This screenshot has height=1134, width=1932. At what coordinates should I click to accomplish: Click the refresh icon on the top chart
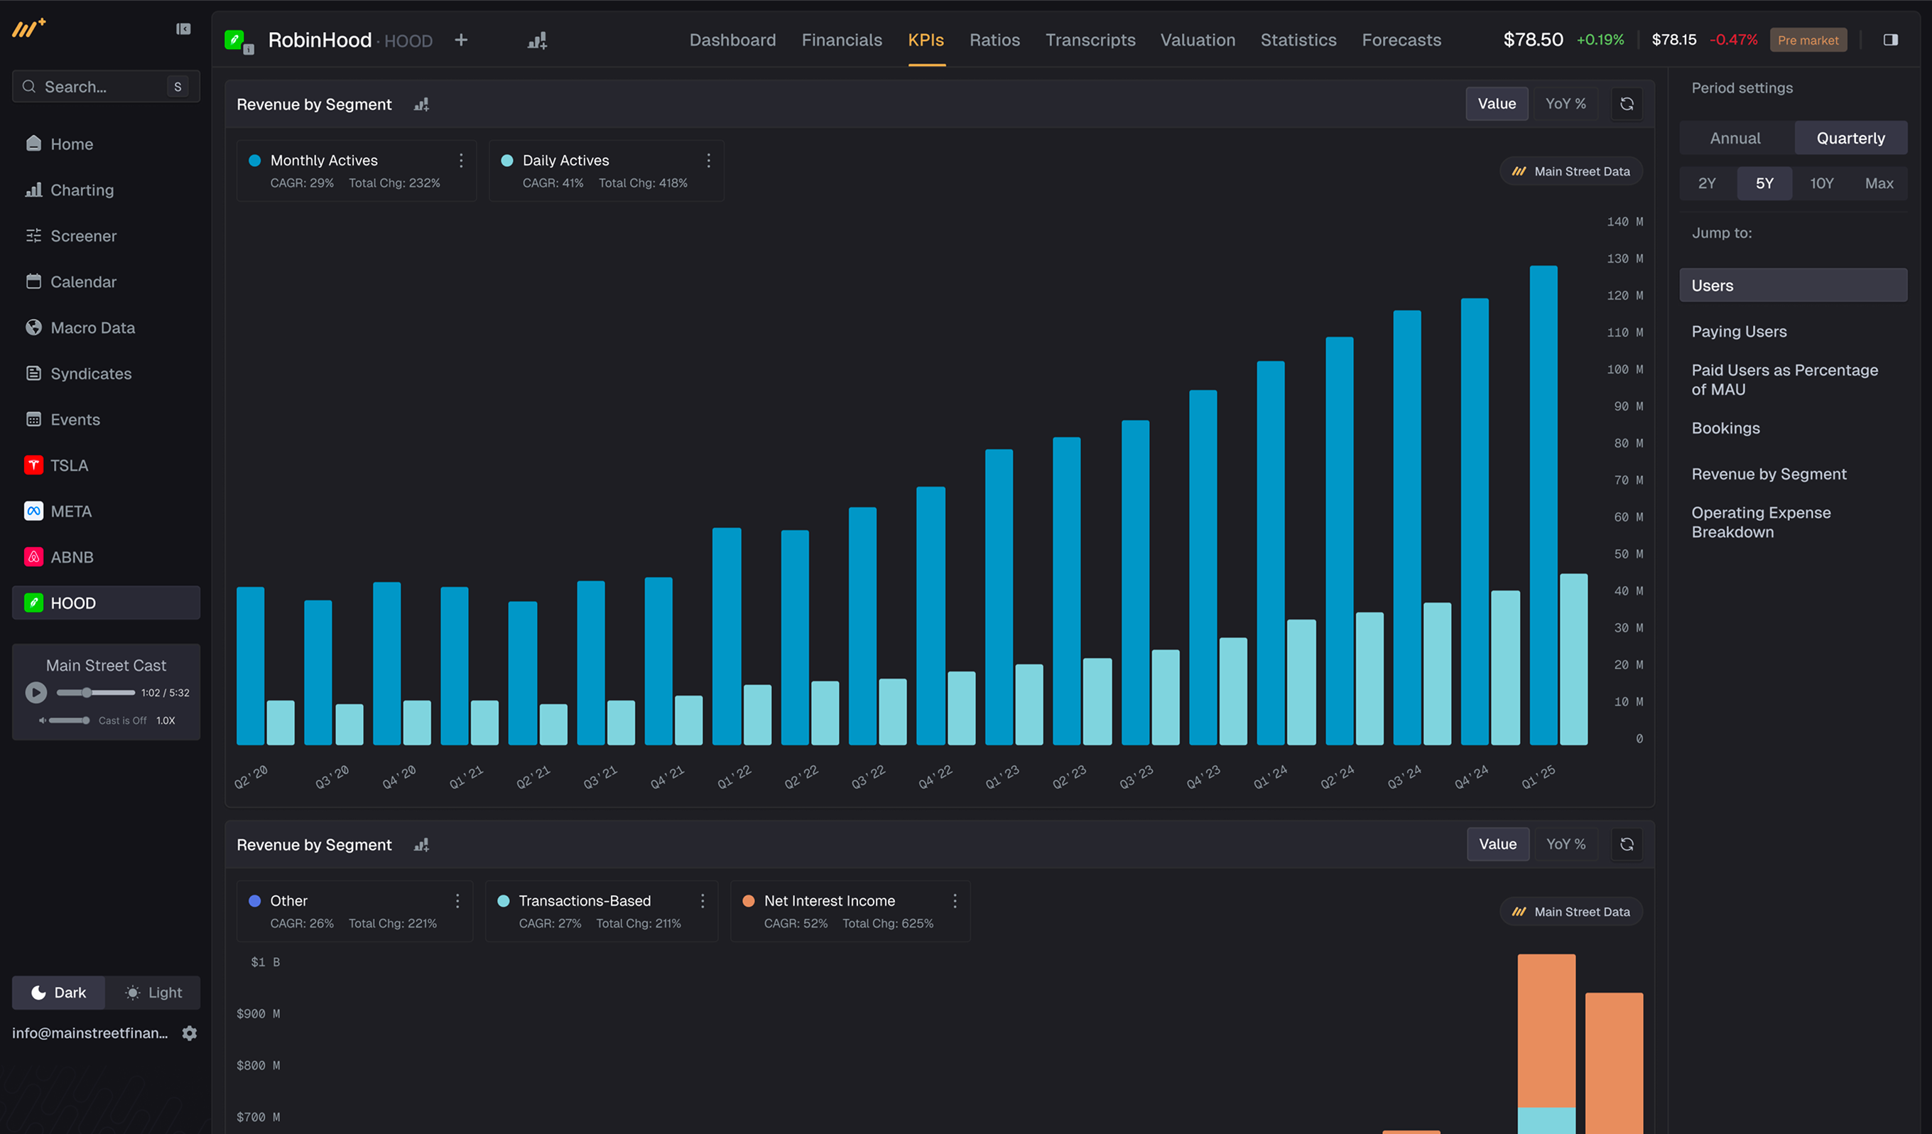[1626, 104]
